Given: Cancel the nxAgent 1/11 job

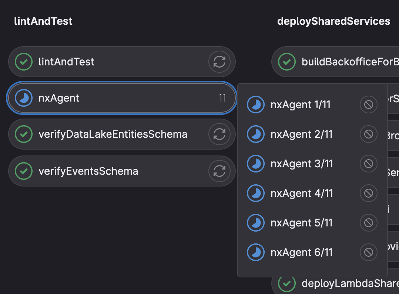Looking at the screenshot, I should 368,105.
